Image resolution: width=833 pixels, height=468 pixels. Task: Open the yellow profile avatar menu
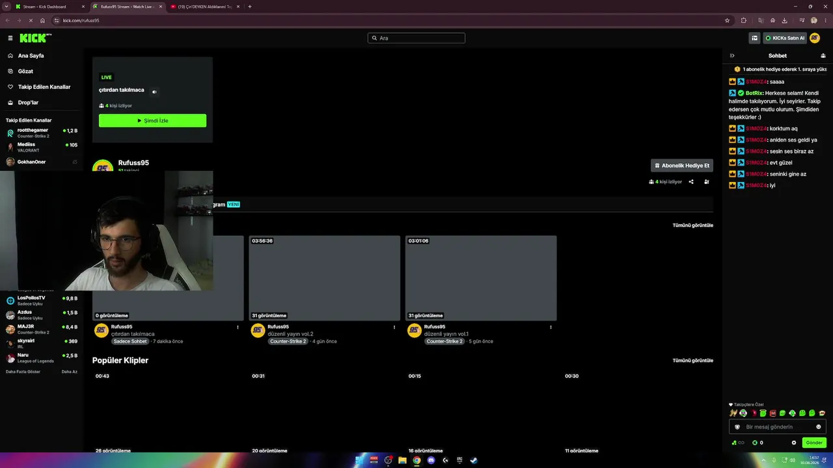pyautogui.click(x=815, y=38)
